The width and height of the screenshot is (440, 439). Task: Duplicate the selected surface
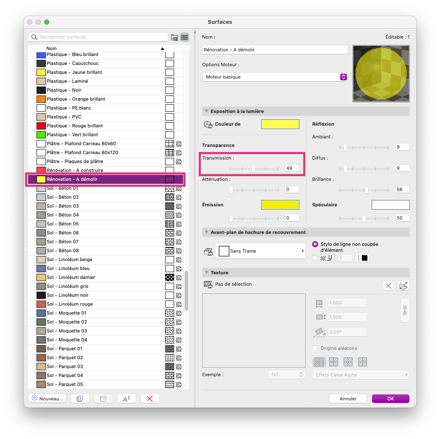click(x=80, y=399)
